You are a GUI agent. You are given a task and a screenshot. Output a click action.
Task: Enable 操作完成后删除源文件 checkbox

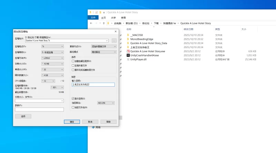(x=73, y=70)
